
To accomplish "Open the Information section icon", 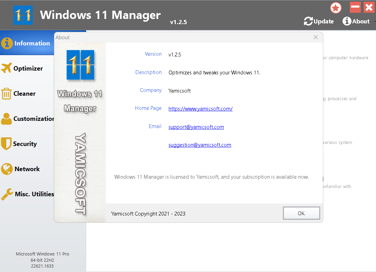I will click(x=7, y=43).
